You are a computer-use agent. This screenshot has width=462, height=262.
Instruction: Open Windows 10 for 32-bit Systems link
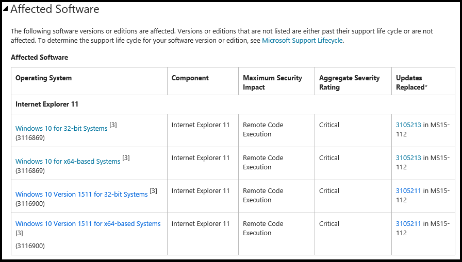point(61,128)
